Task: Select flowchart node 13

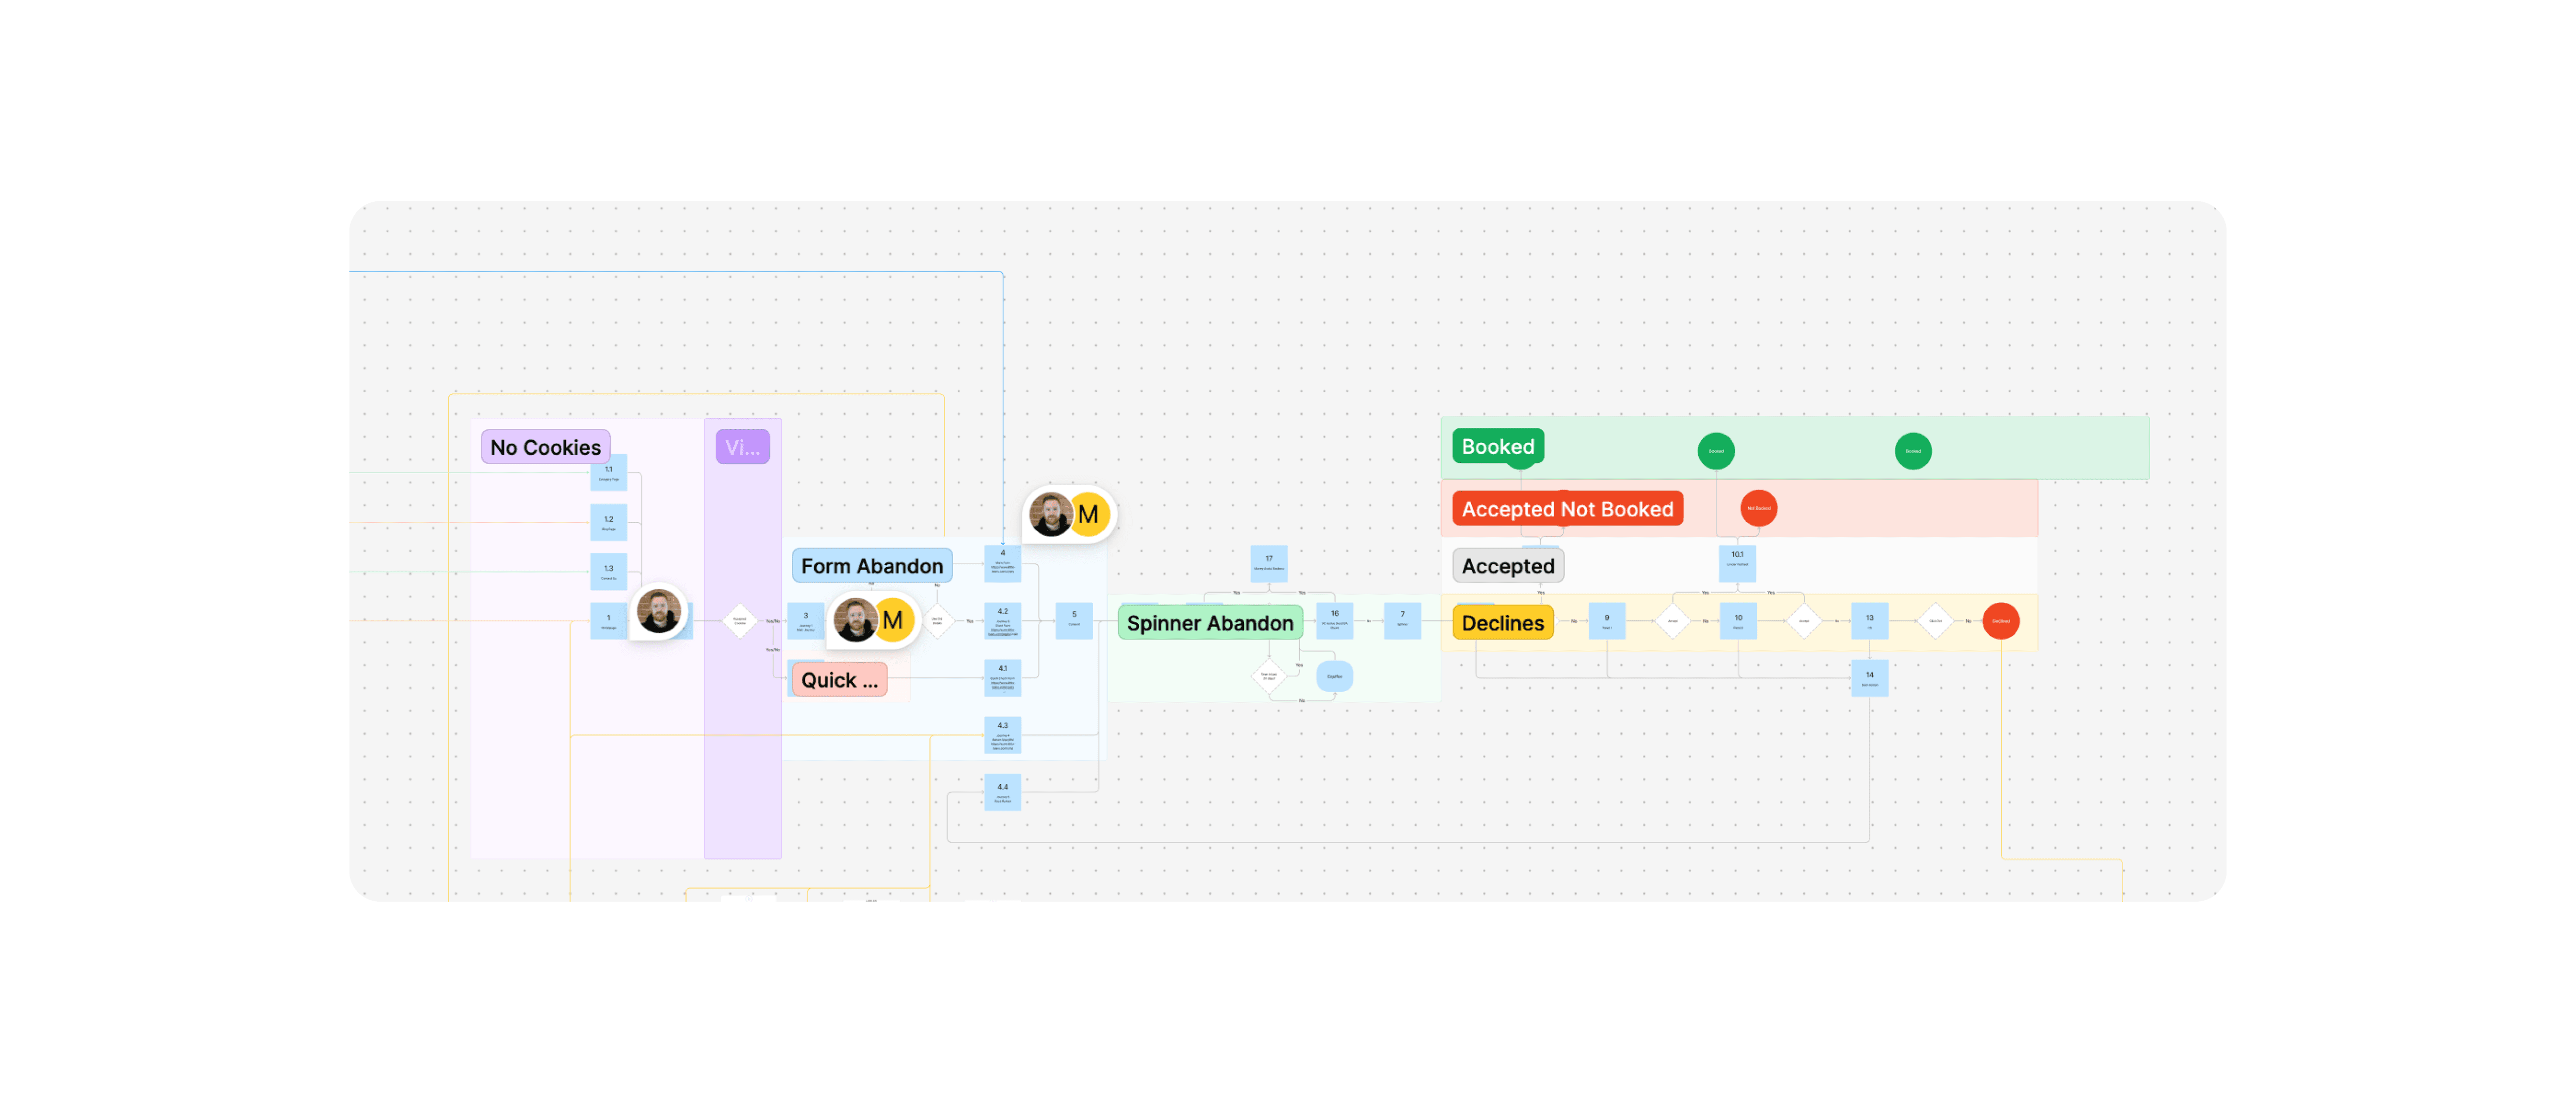Action: tap(1870, 621)
